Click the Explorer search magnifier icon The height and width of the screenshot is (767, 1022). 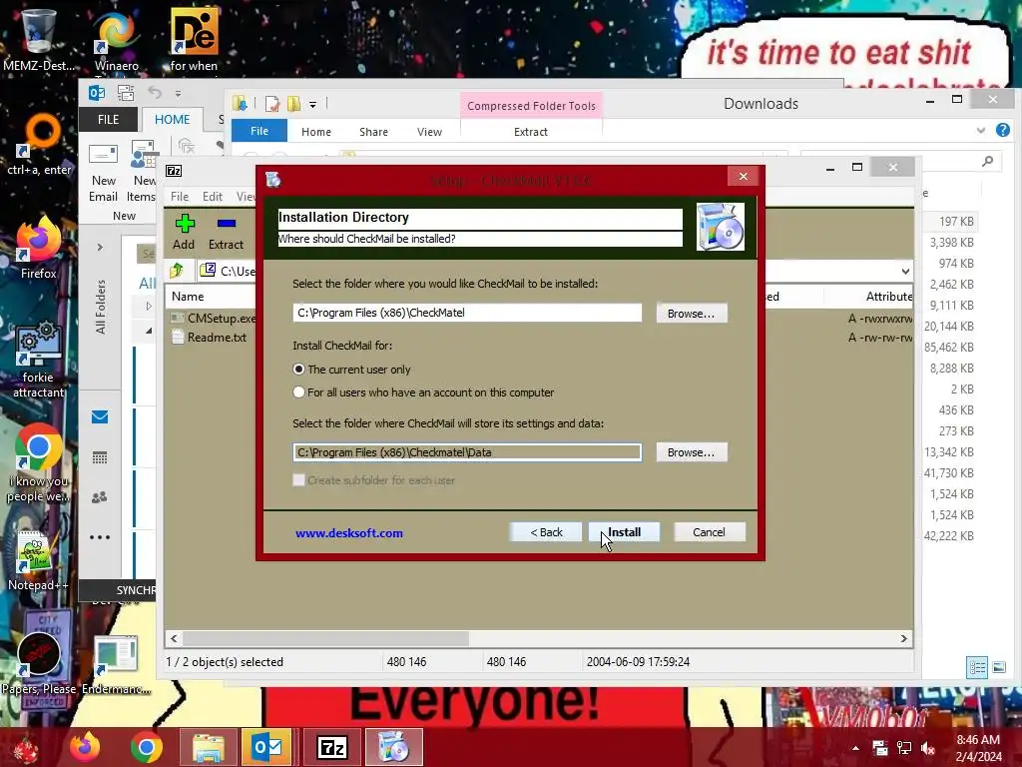coord(988,161)
